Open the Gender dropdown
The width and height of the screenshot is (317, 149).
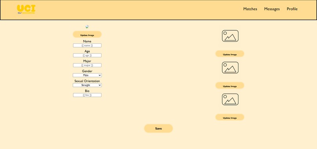87,75
